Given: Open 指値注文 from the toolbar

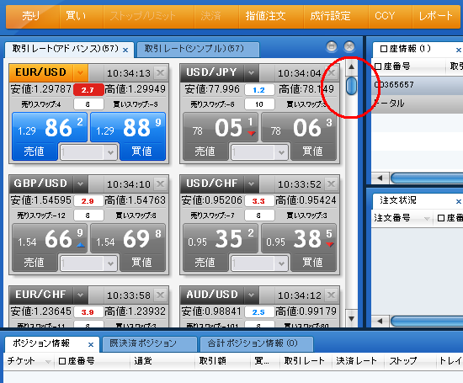Looking at the screenshot, I should coord(271,16).
